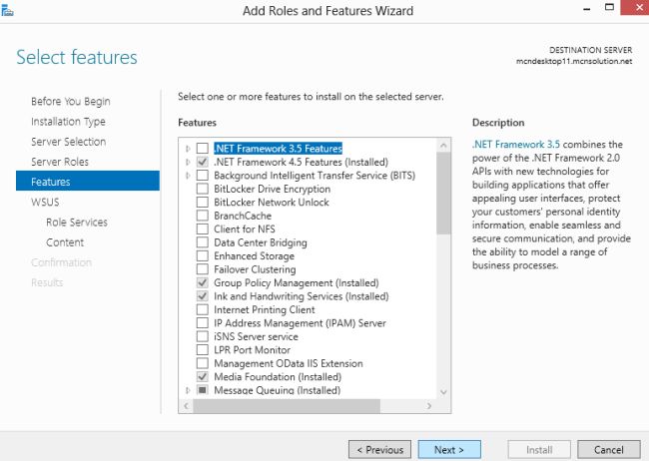This screenshot has width=649, height=461.
Task: Cancel the wizard
Action: (608, 450)
